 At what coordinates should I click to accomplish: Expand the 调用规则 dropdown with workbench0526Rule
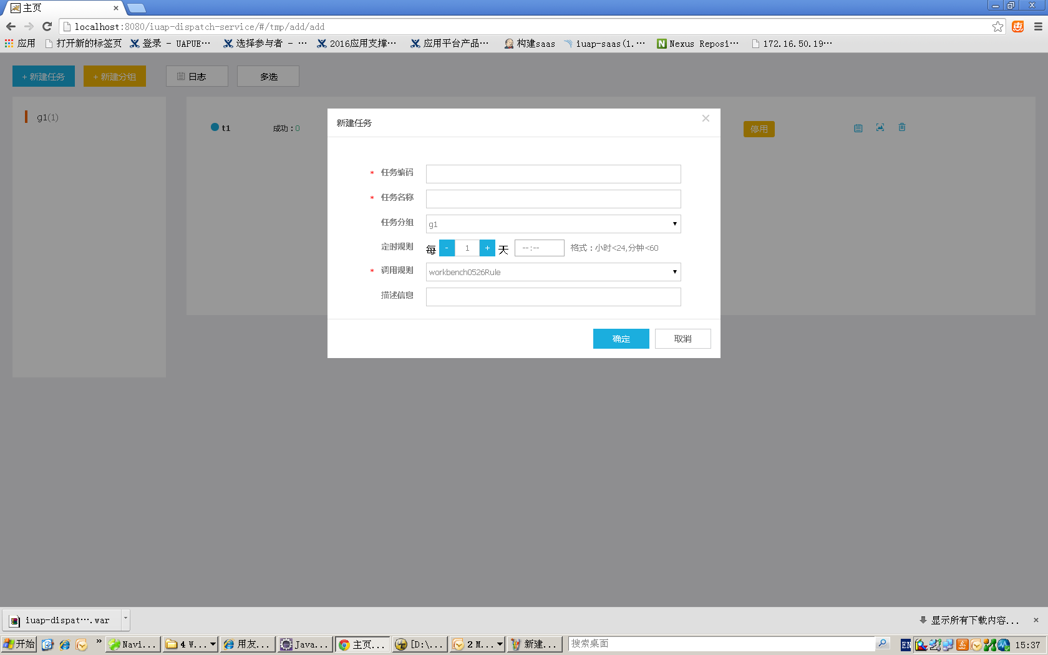tap(553, 272)
